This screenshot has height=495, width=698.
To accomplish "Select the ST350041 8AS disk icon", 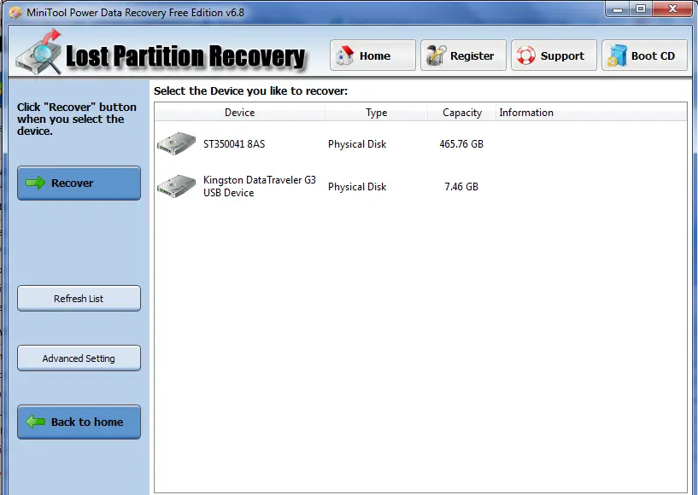I will pos(176,143).
